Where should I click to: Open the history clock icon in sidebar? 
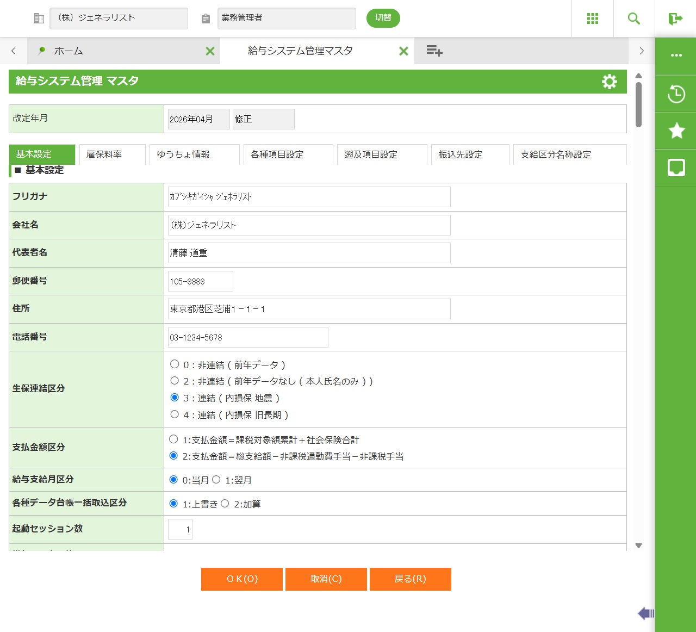(676, 94)
